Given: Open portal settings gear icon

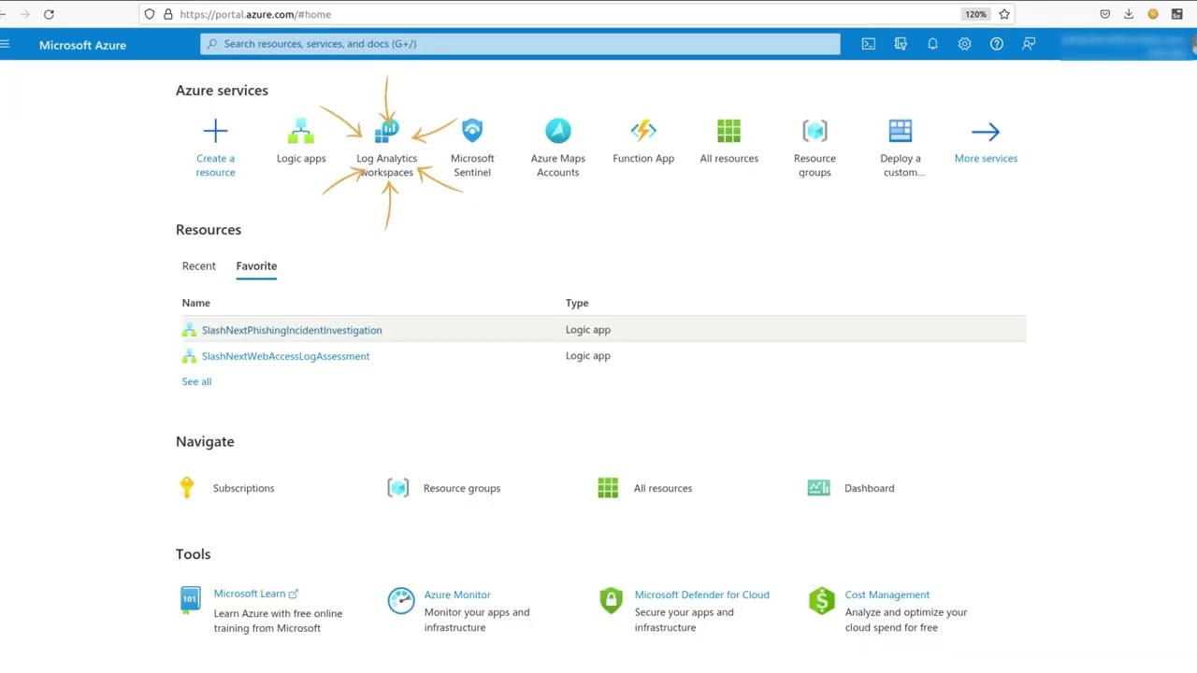Looking at the screenshot, I should click(x=964, y=44).
